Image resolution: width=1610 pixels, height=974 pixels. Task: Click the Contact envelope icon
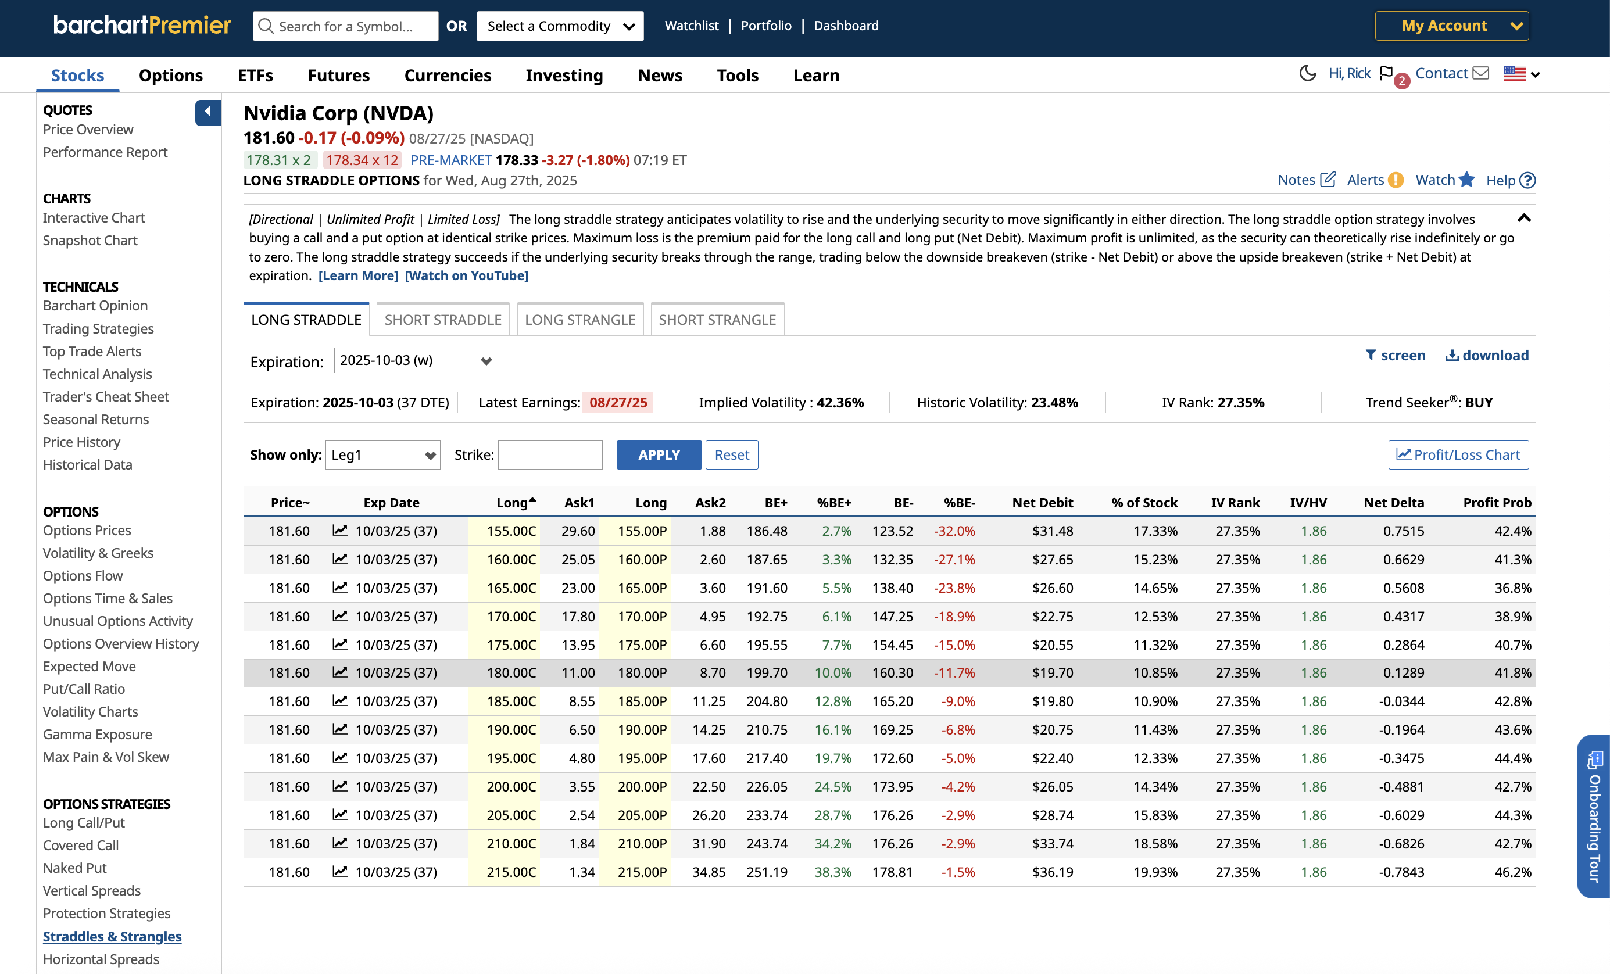click(1480, 73)
